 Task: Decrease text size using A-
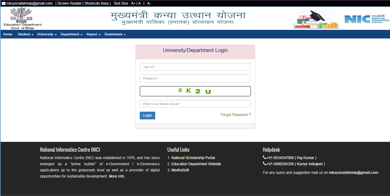[x=149, y=3]
